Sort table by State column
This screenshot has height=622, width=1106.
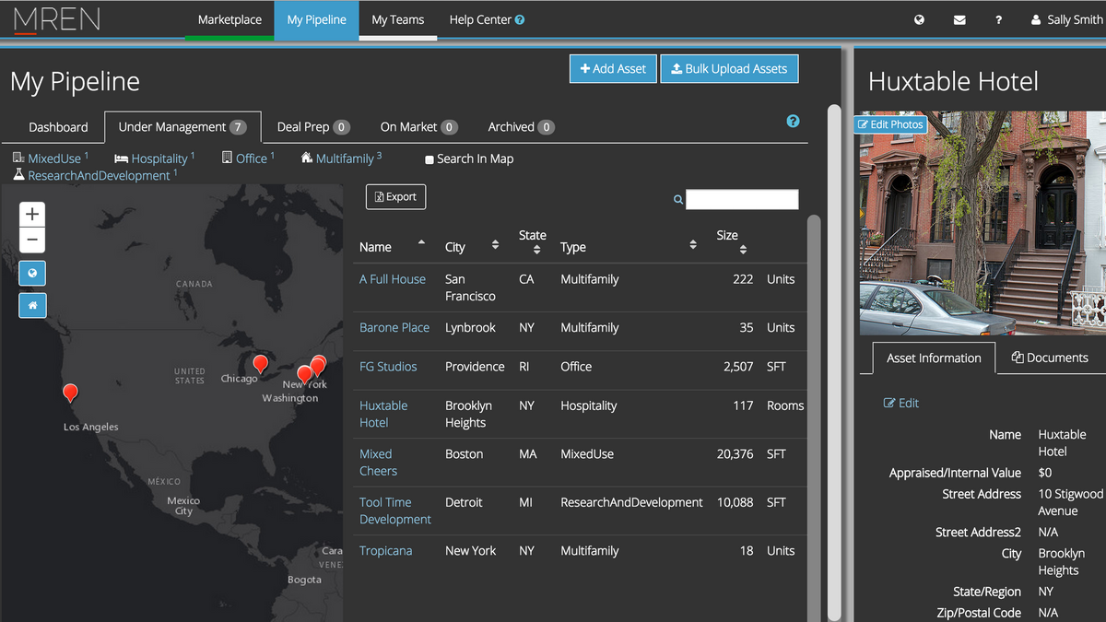(533, 241)
